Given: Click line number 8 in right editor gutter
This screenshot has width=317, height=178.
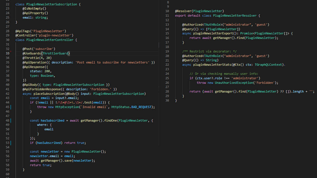Looking at the screenshot, I should click(x=168, y=3).
